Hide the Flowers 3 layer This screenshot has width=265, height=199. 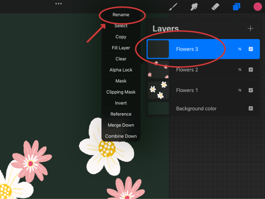click(x=251, y=49)
